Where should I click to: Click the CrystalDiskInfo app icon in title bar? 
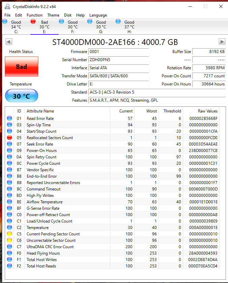click(7, 6)
